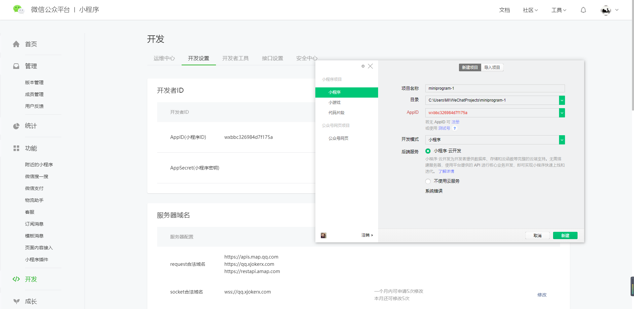Open 版本管理 in sidebar
Screen dimensions: 634x309
[x=34, y=82]
